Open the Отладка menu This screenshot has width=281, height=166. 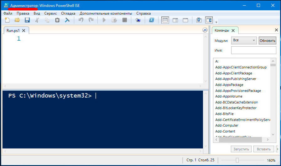tap(68, 13)
